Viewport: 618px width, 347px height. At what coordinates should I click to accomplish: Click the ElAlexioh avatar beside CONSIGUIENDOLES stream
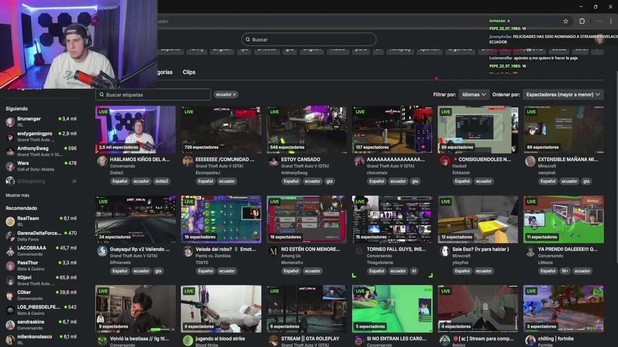pyautogui.click(x=445, y=161)
